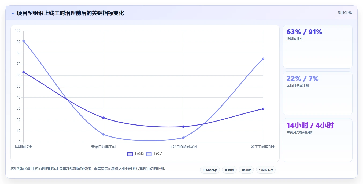Toggle the 上线后 legend item

(154, 154)
